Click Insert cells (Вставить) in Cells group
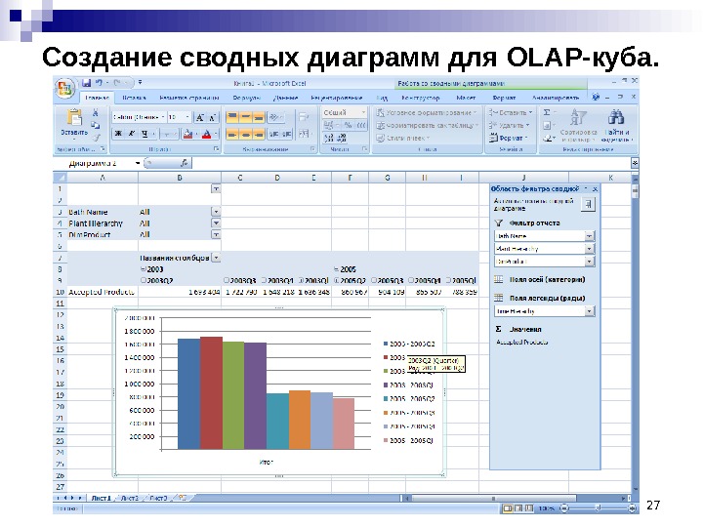703x527 pixels. (511, 112)
